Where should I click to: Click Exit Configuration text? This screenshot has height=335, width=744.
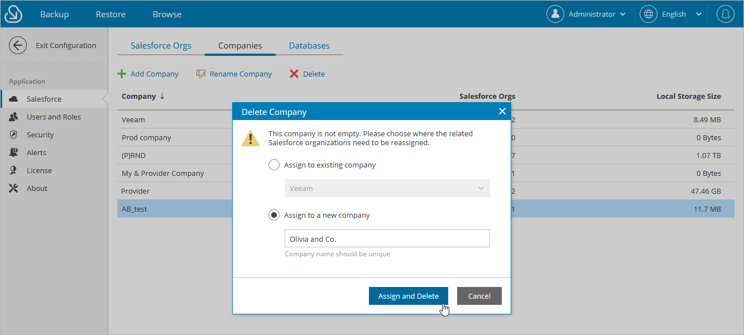pos(66,45)
